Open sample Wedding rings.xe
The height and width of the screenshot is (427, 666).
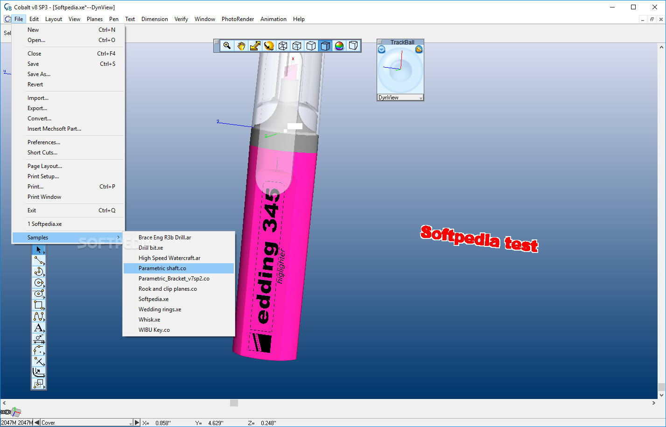(x=179, y=309)
